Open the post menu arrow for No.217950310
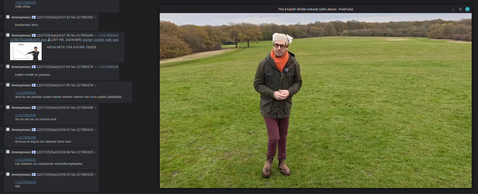Image resolution: width=478 pixels, height=194 pixels. pos(95,130)
